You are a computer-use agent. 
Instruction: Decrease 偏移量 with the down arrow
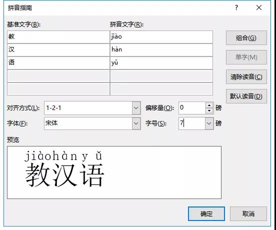click(209, 110)
